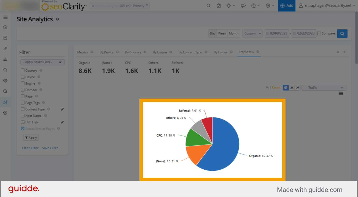This screenshot has width=358, height=197.
Task: Check the Device filter option
Action: (x=22, y=77)
